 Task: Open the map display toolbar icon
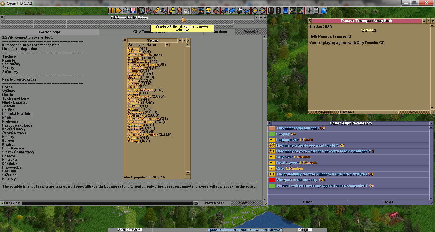point(141,11)
